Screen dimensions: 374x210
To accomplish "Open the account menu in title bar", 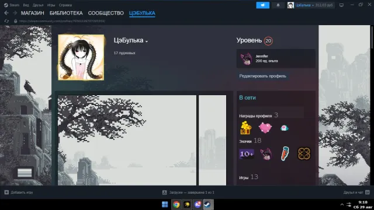I will pyautogui.click(x=310, y=5).
